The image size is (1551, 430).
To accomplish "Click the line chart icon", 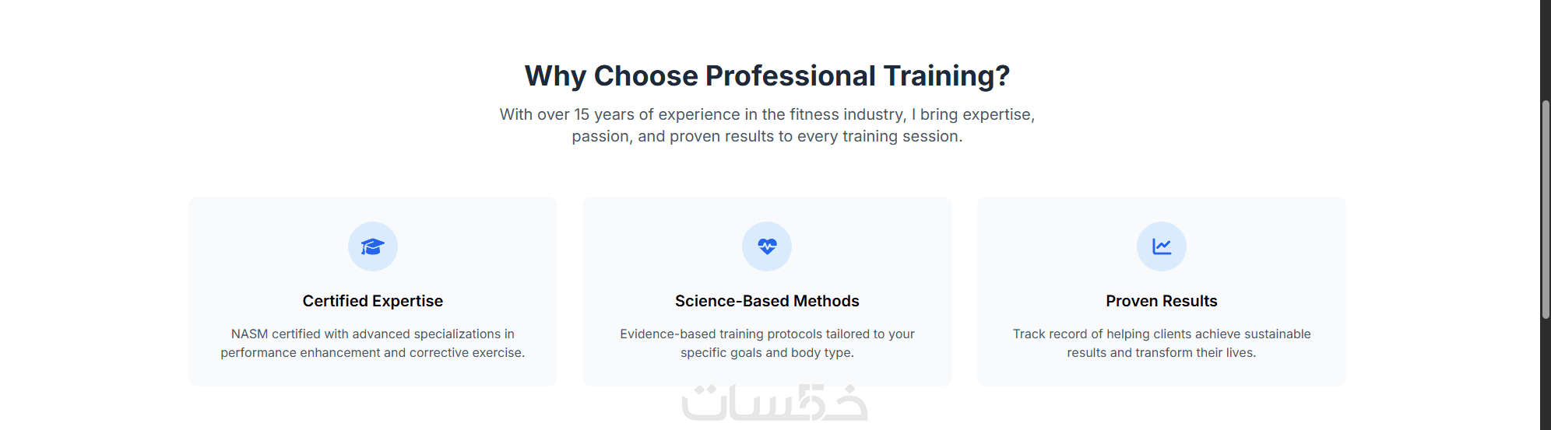I will click(1161, 246).
